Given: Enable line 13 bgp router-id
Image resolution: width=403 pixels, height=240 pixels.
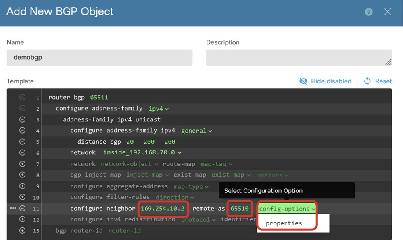Looking at the screenshot, I should point(22,230).
